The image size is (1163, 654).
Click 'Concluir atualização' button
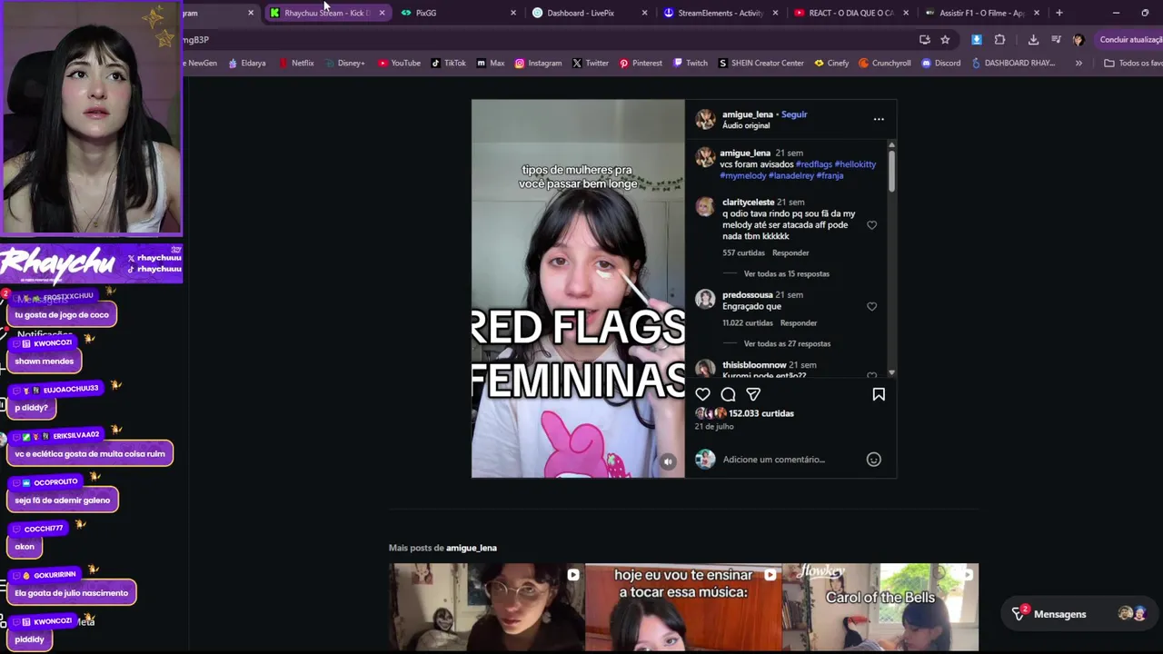coord(1130,40)
